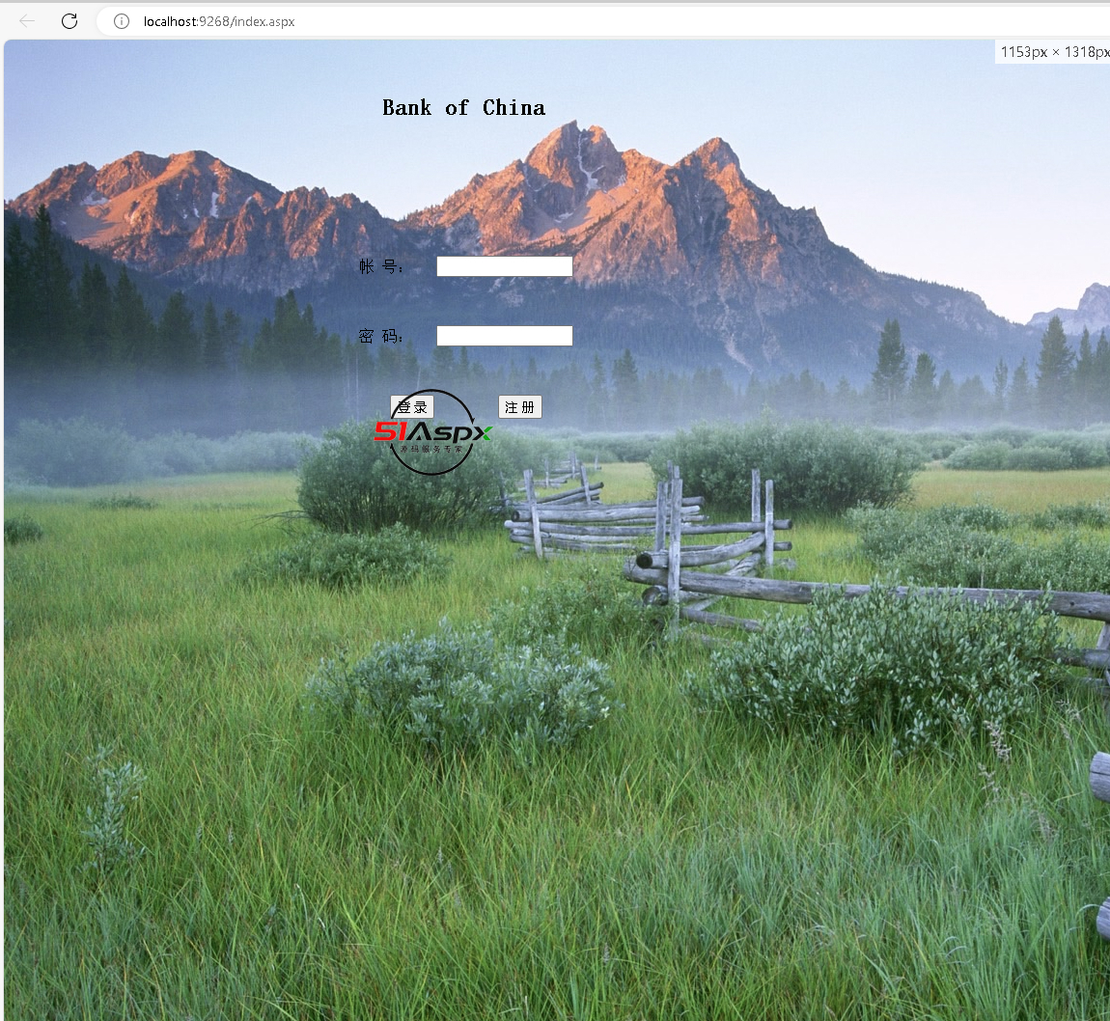Click the 登录 login button
The height and width of the screenshot is (1021, 1110).
pyautogui.click(x=412, y=407)
